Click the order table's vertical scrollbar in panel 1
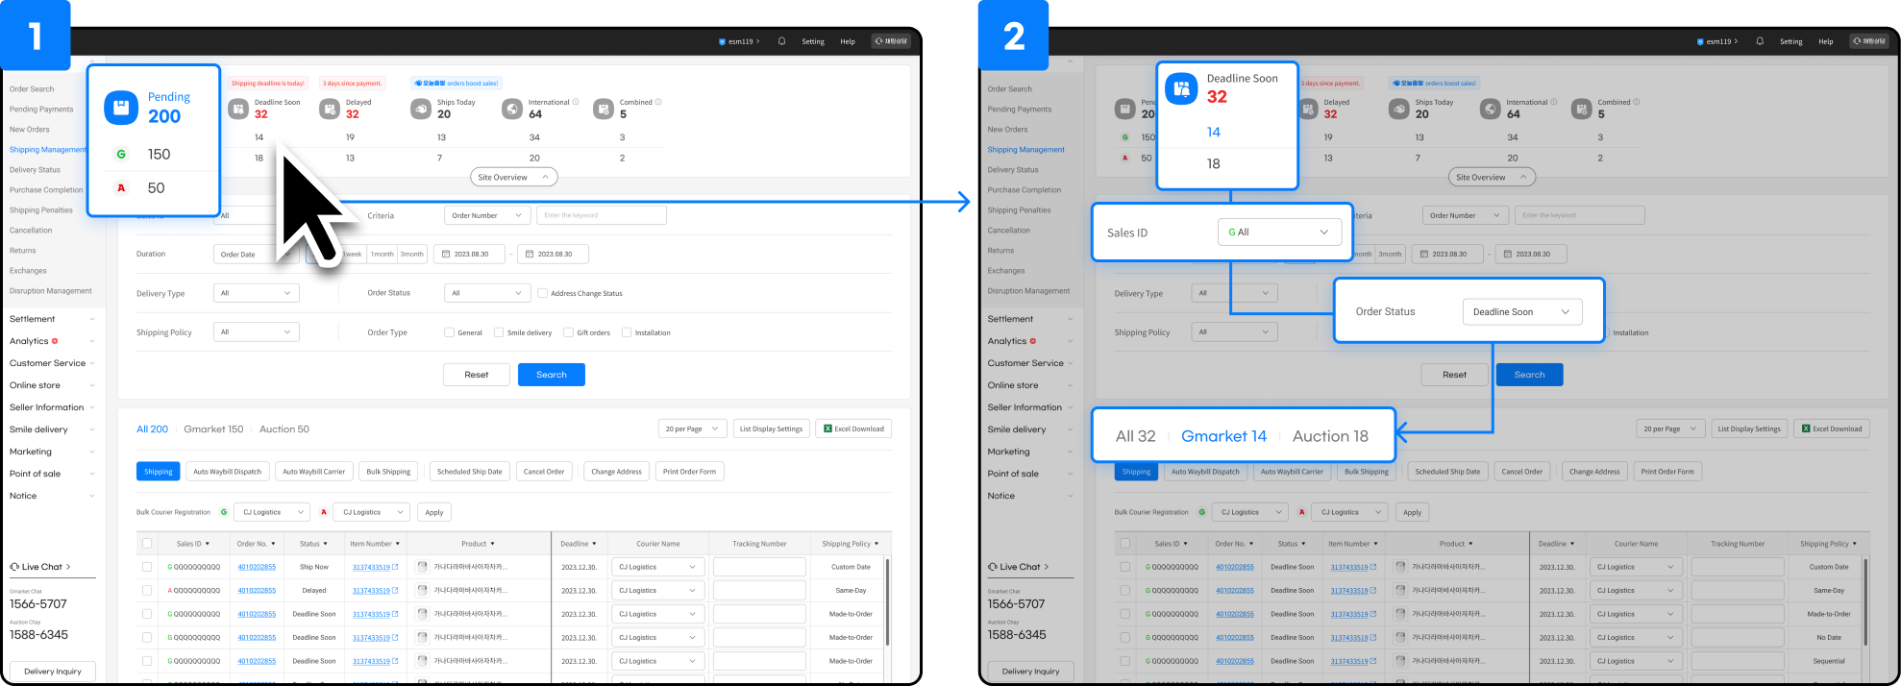This screenshot has height=686, width=1901. (x=887, y=600)
